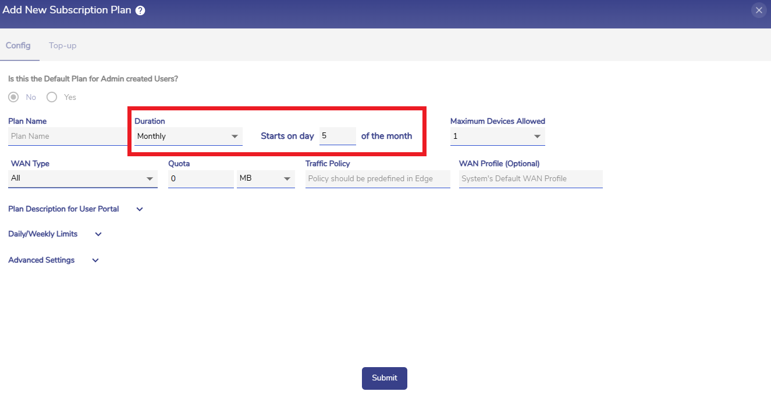
Task: Select the Config tab
Action: coord(18,45)
